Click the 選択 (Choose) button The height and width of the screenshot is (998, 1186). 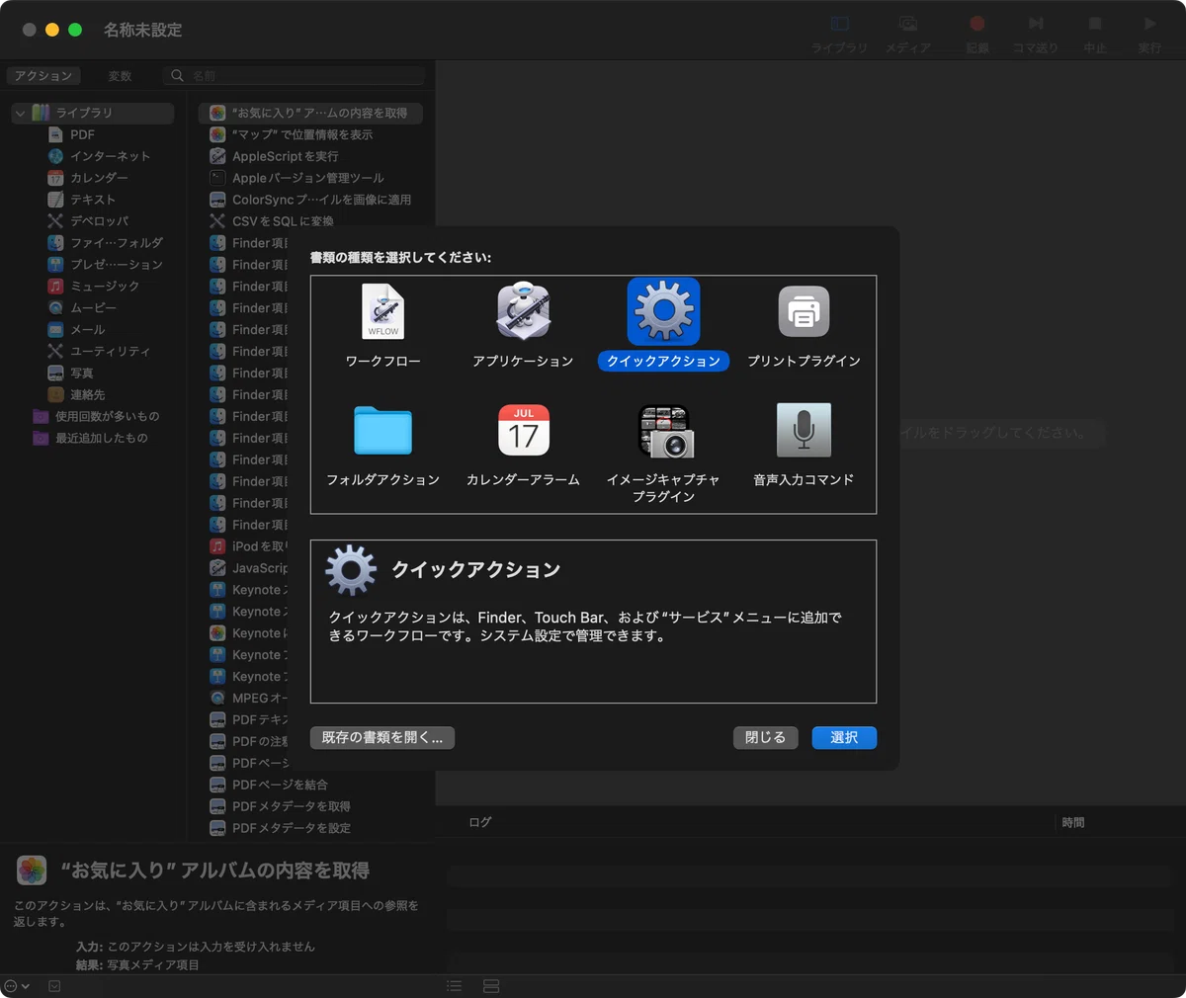click(844, 737)
